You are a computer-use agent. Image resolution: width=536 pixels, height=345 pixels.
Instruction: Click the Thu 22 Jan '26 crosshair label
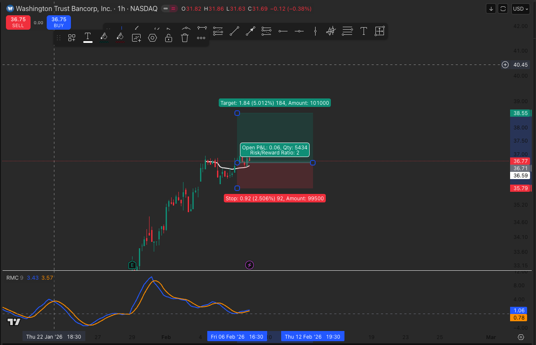pyautogui.click(x=54, y=337)
